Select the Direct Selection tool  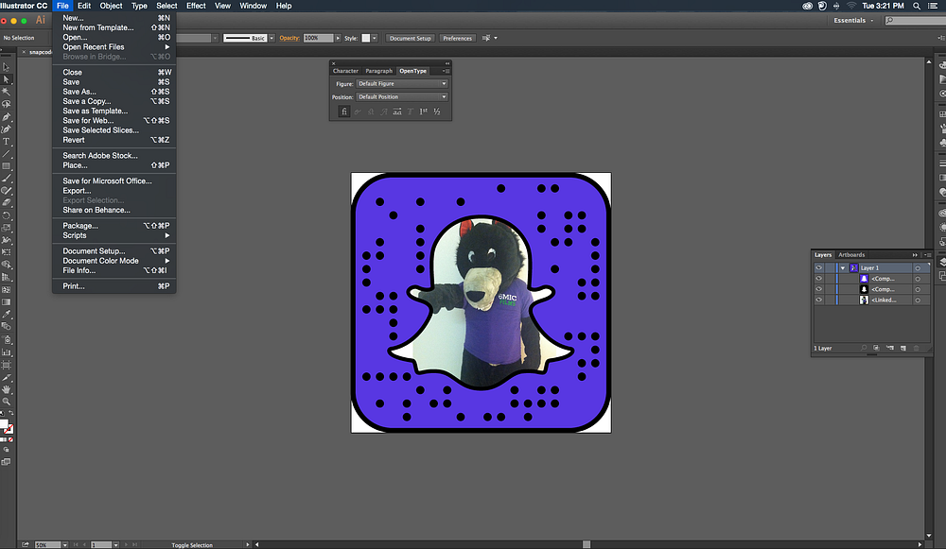pos(6,79)
